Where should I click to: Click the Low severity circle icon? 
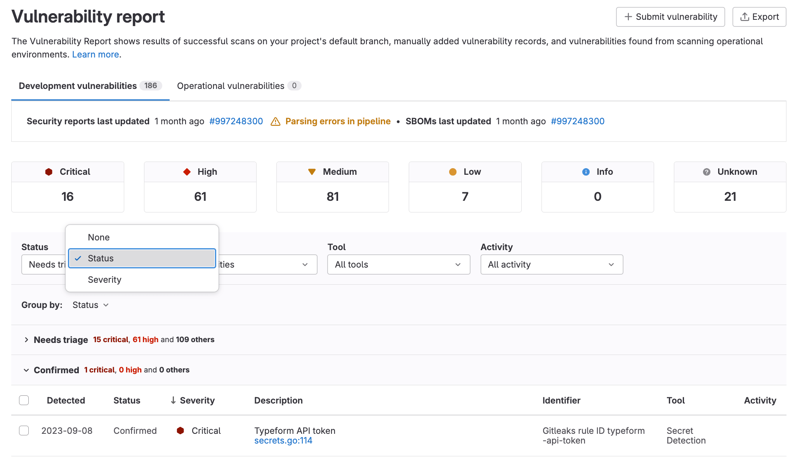453,171
